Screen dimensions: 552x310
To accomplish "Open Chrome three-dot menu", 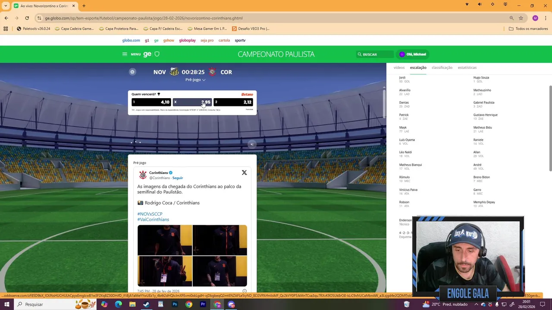I will [x=546, y=18].
